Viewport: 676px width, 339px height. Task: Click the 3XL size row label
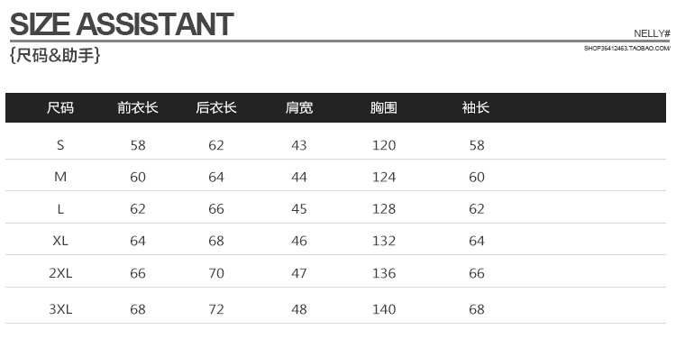60,309
